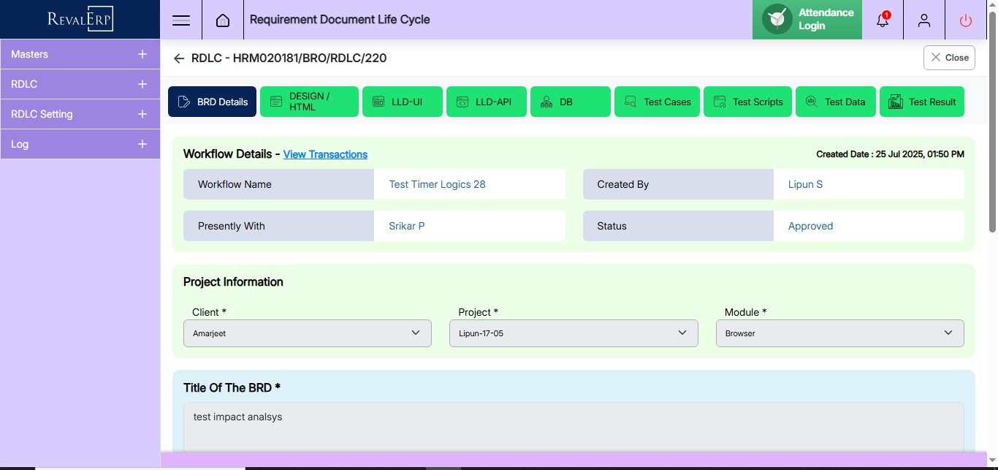Select the LLD-API tab
Screen dimensions: 998x470
486,102
